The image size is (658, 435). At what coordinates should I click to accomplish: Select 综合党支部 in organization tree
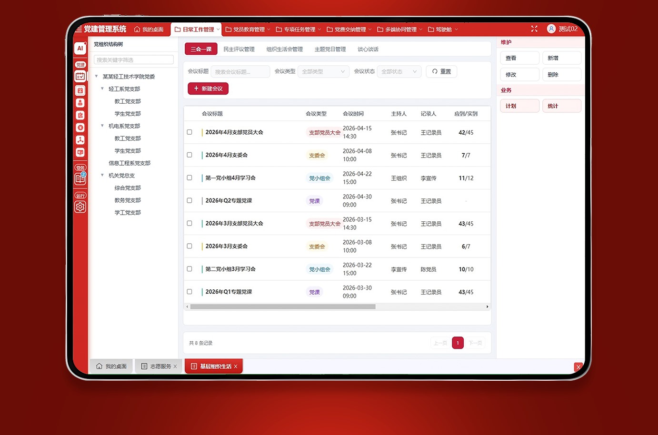pyautogui.click(x=128, y=188)
